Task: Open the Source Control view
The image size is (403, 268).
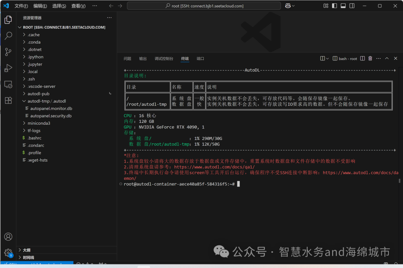Action: pyautogui.click(x=8, y=52)
